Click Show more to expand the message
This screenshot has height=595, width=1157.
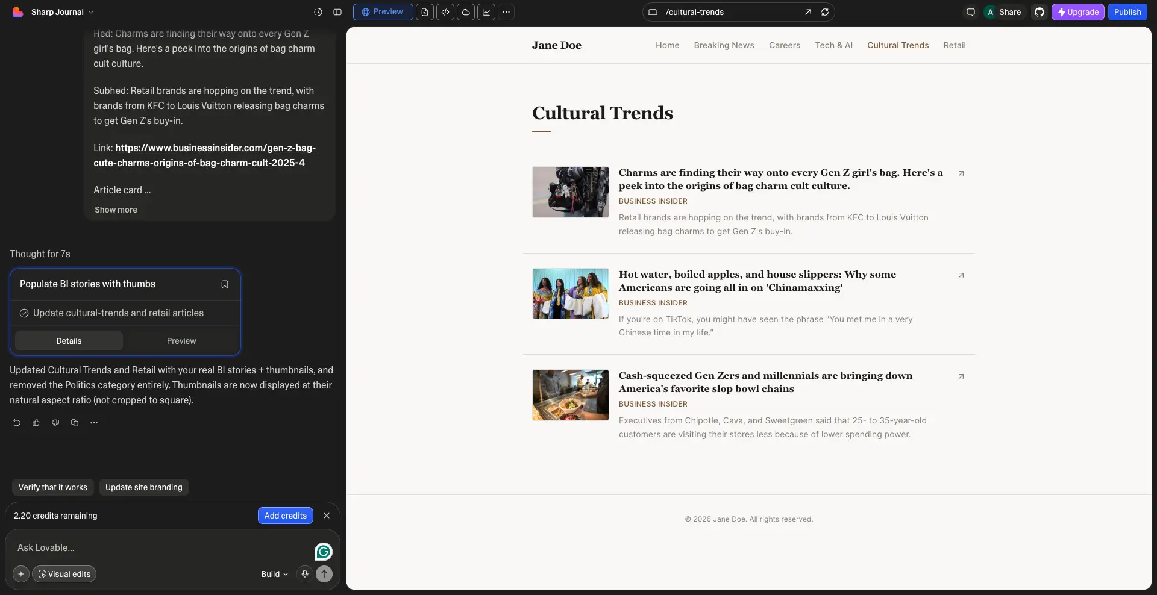click(x=116, y=210)
